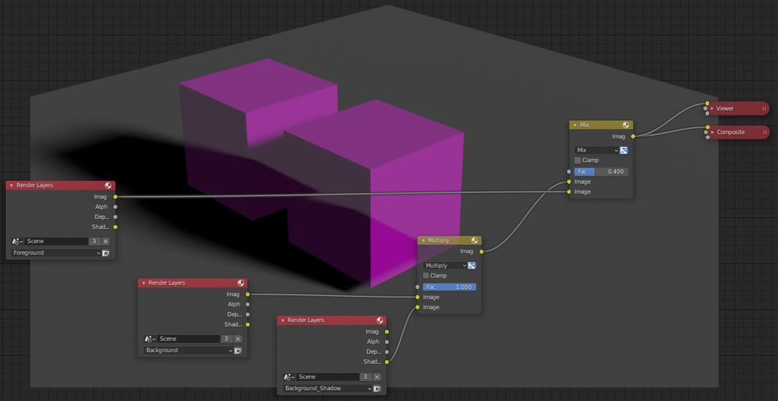
Task: Click the Fac 0.400 slider in Mix node
Action: click(601, 171)
